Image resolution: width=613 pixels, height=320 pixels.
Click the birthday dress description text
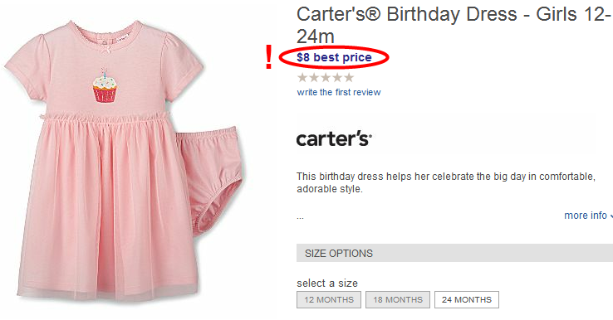point(446,182)
